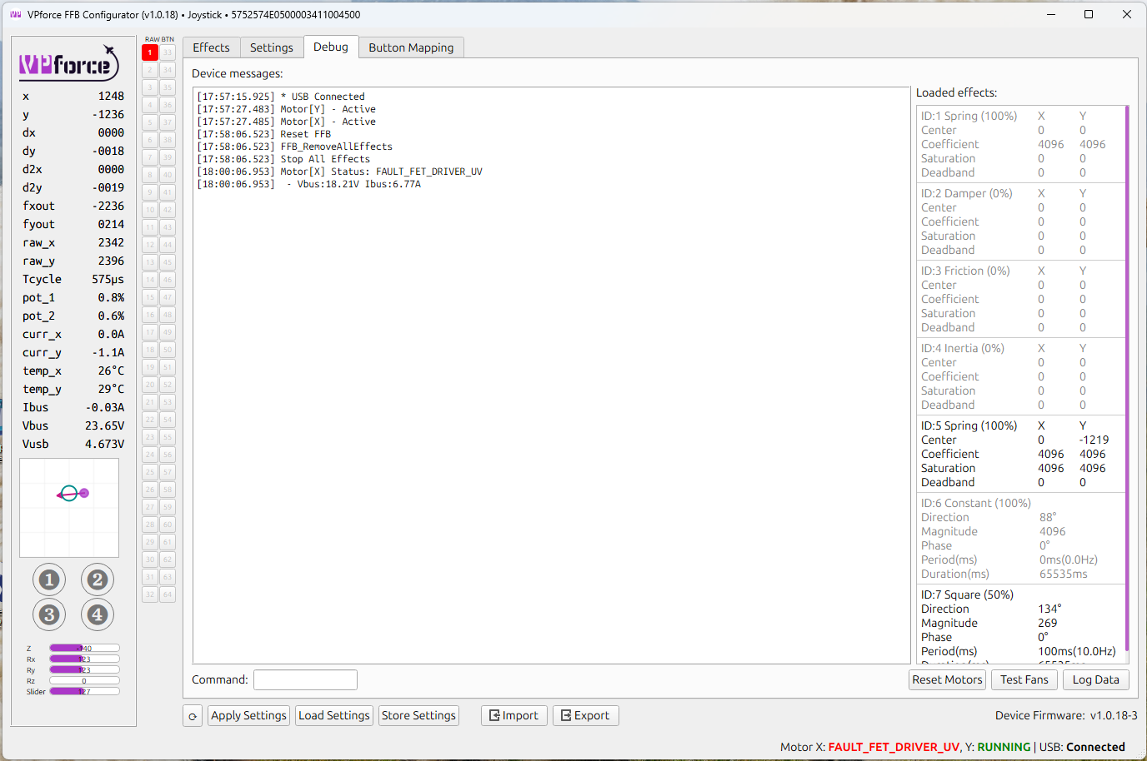This screenshot has height=761, width=1147.
Task: Click raw button indicator 64
Action: 168,594
